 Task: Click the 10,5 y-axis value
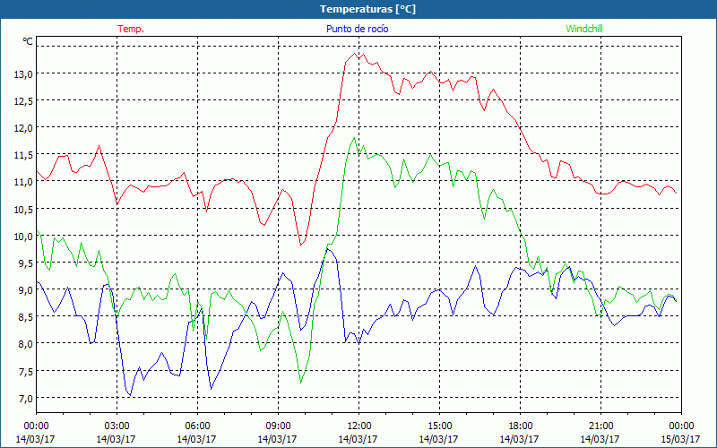coord(23,210)
